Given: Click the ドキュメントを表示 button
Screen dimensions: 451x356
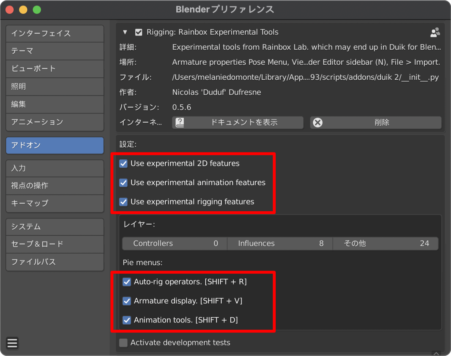Looking at the screenshot, I should pyautogui.click(x=238, y=122).
